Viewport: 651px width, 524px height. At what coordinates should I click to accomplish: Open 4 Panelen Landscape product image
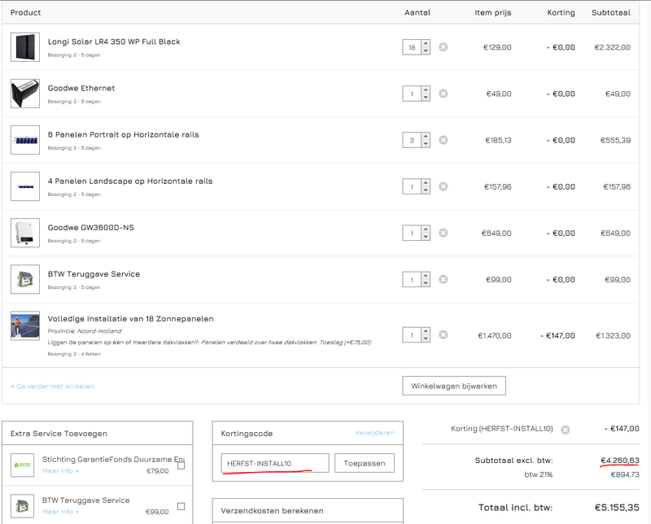(x=25, y=186)
